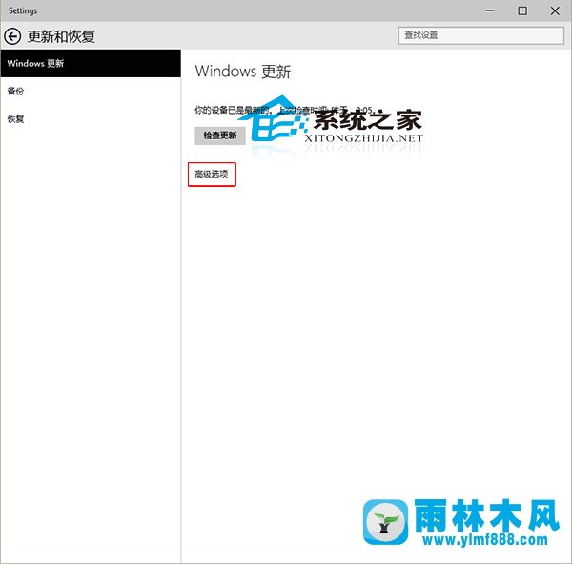Open the 高级选项 link

click(x=212, y=175)
